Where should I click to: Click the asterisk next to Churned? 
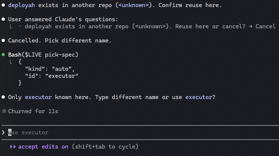coord(4,111)
